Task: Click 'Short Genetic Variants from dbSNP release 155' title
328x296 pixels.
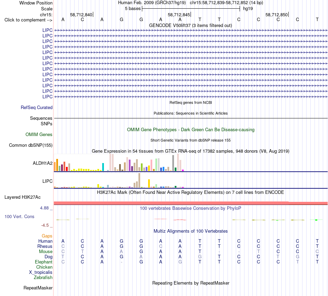Action: click(191, 140)
